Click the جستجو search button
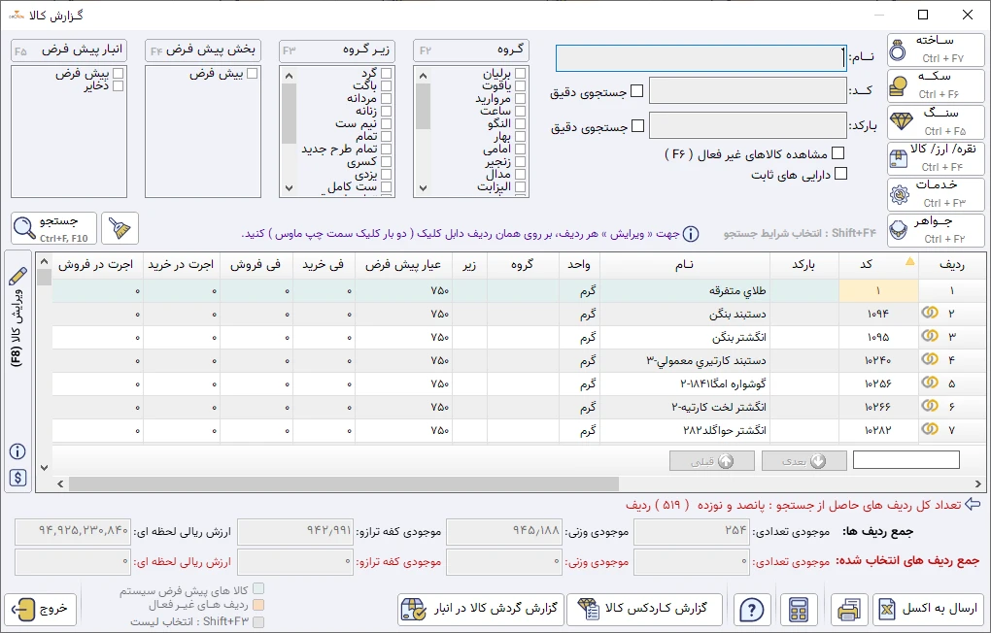Screen dimensions: 991x633 pyautogui.click(x=53, y=228)
